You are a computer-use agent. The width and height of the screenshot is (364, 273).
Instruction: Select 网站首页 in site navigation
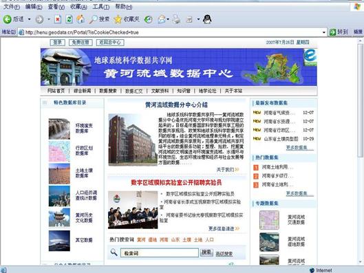click(x=56, y=91)
